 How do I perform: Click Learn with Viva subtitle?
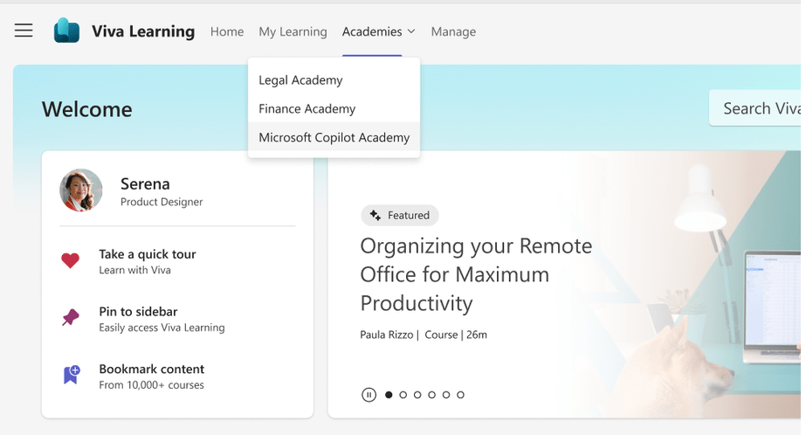click(134, 270)
